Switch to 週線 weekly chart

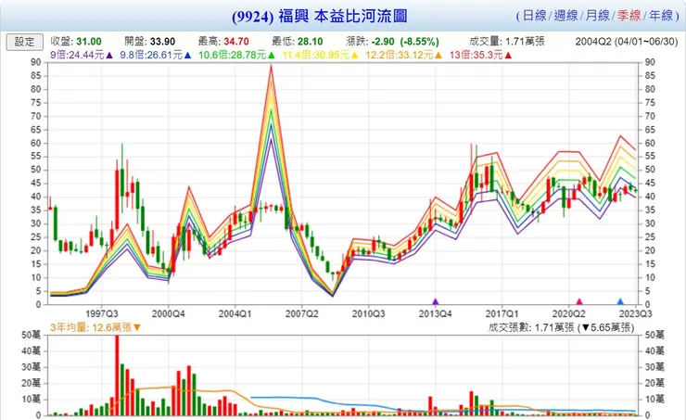coord(566,16)
